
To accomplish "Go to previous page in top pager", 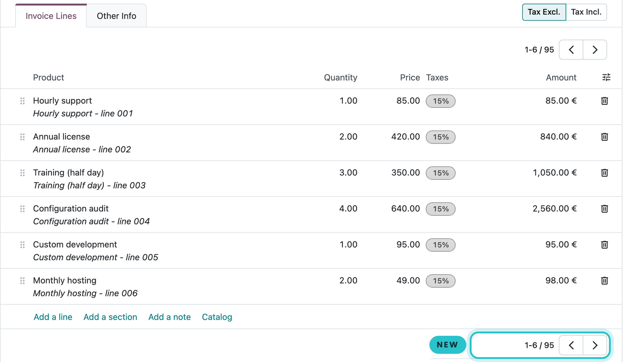I will 571,50.
